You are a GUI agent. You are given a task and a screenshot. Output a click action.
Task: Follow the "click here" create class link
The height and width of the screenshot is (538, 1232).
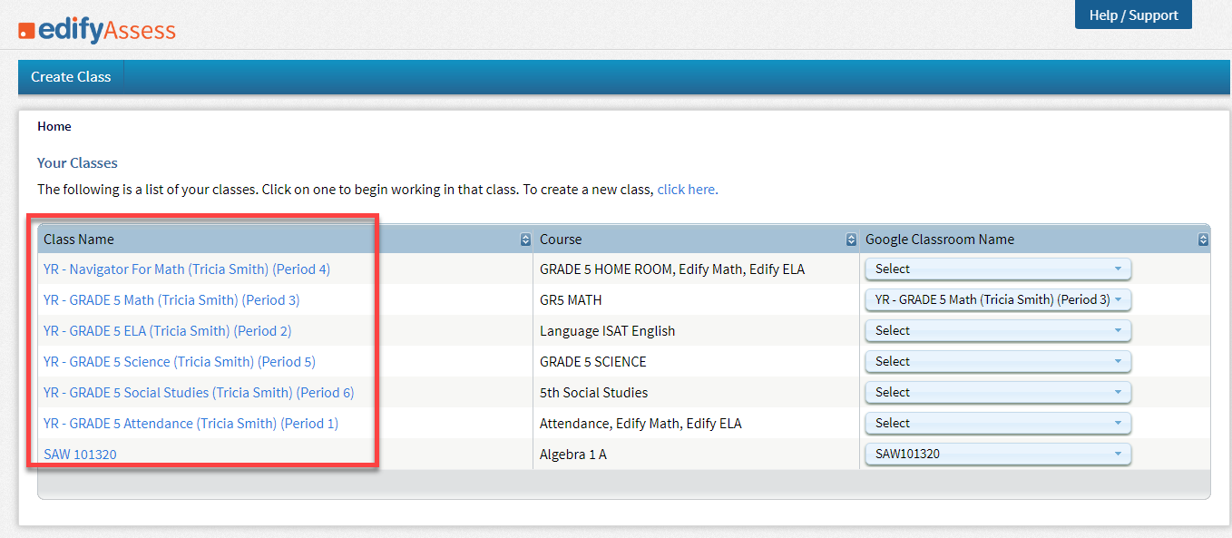pos(687,190)
